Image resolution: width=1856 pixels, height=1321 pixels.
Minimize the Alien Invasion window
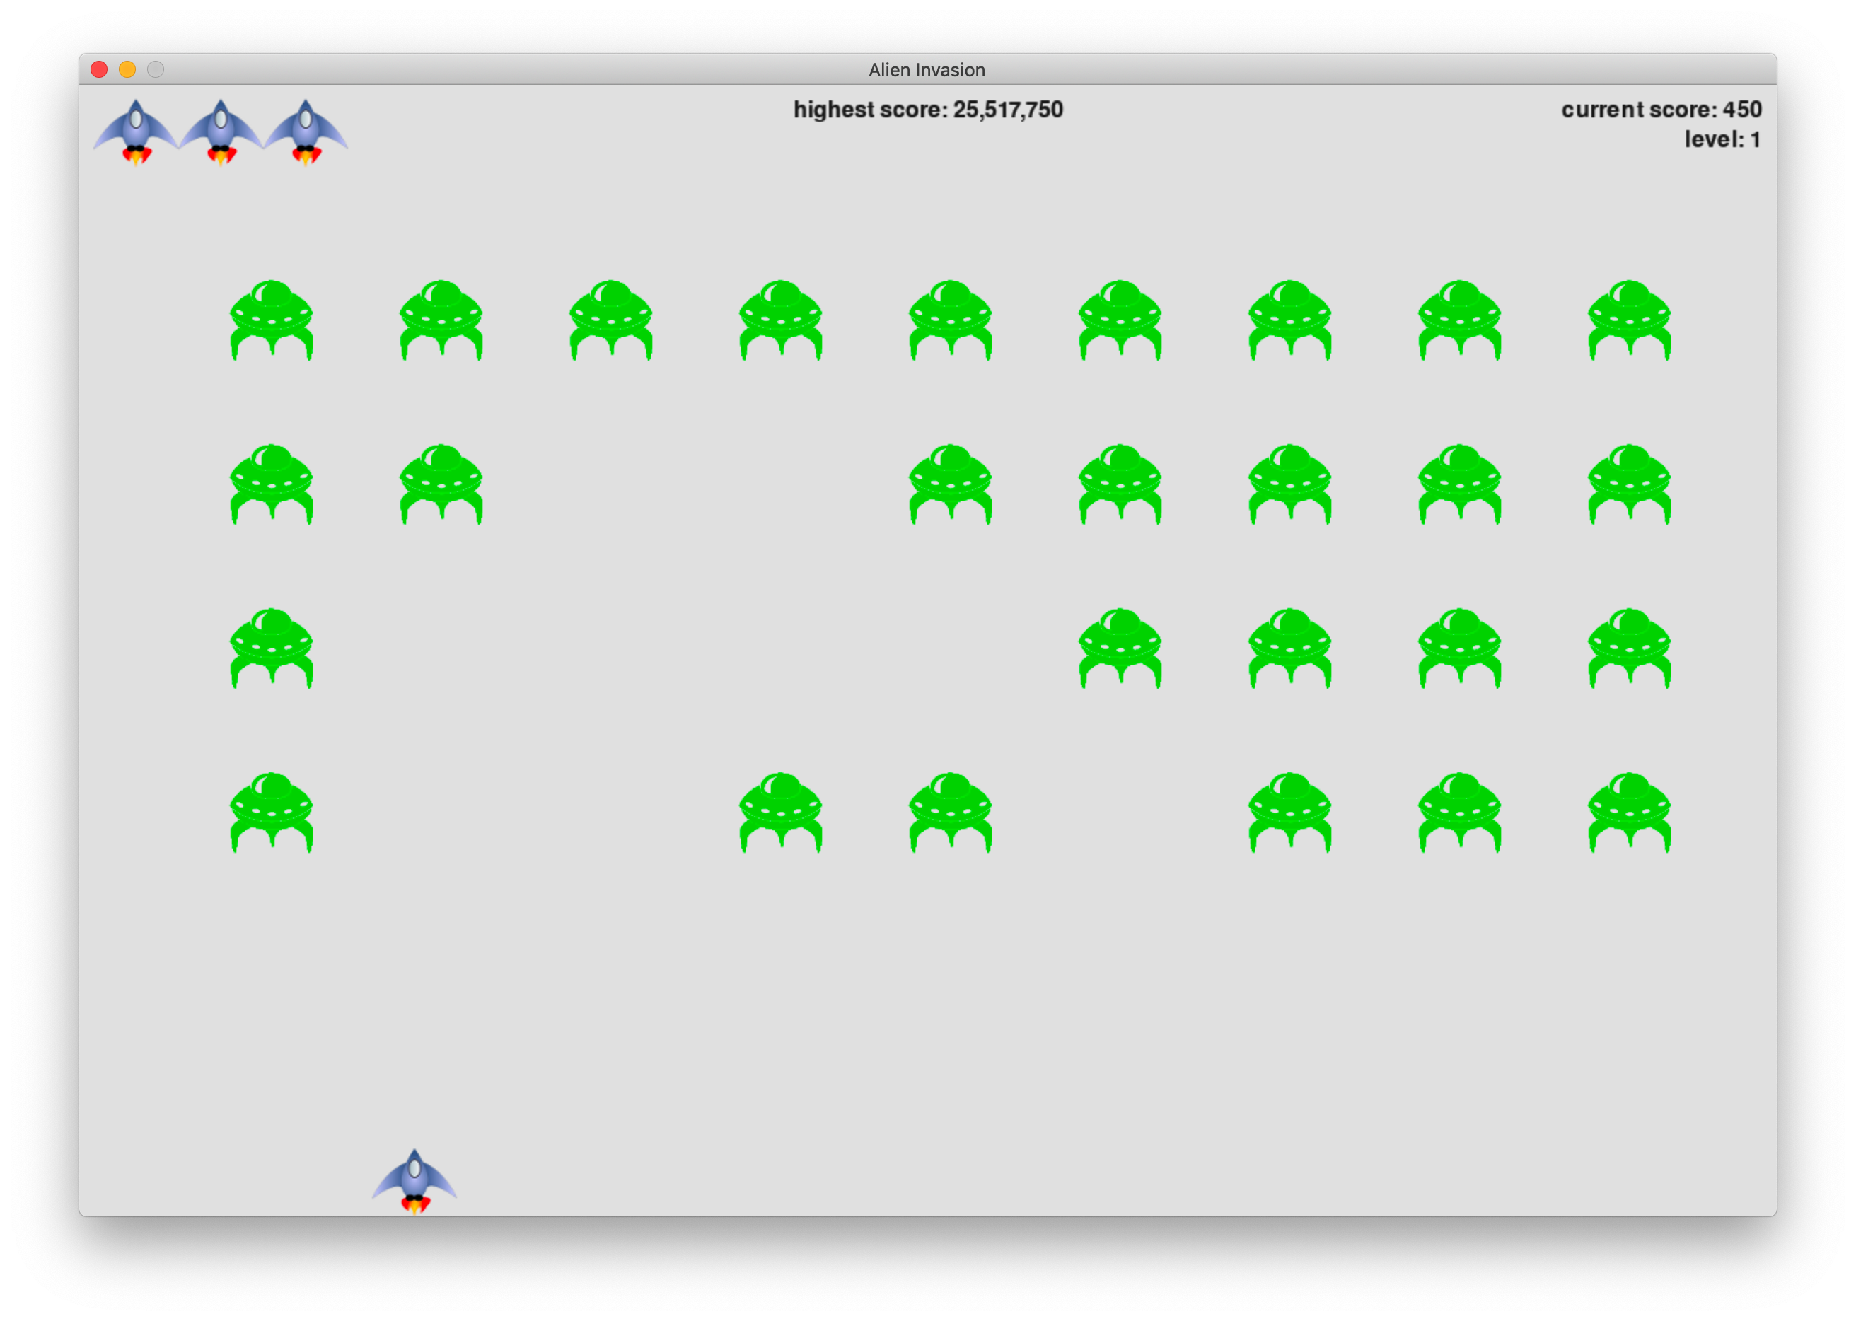(127, 70)
